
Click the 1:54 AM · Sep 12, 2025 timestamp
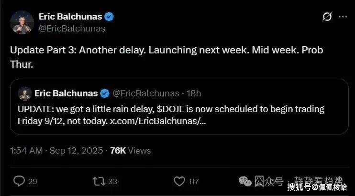(x=56, y=151)
